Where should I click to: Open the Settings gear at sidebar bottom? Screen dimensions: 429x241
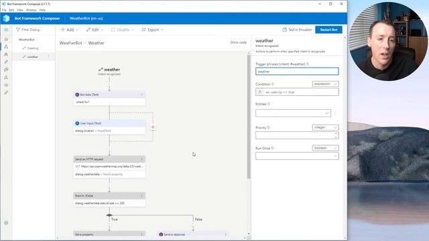point(6,223)
